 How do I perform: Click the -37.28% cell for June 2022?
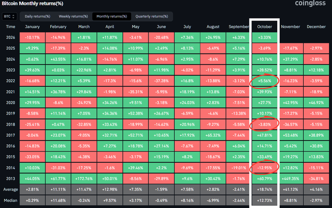point(161,81)
